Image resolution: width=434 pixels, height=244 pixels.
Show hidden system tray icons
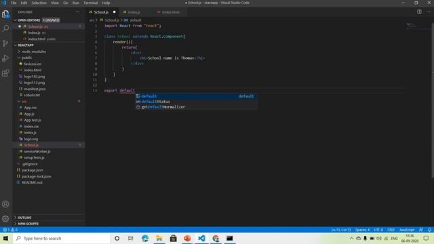coord(351,238)
